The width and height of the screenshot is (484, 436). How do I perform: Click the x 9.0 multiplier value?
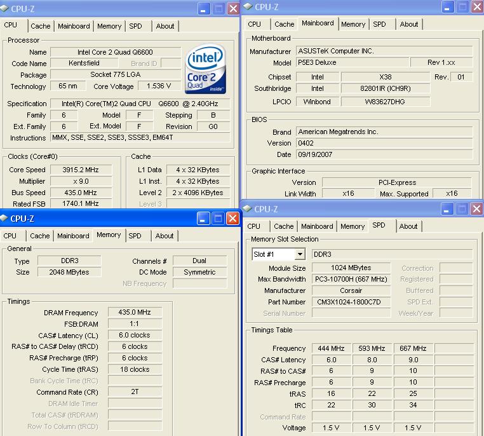pyautogui.click(x=81, y=181)
